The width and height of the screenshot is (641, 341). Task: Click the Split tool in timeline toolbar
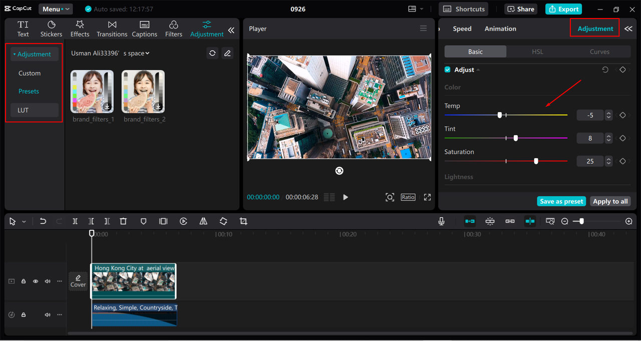[x=75, y=221]
